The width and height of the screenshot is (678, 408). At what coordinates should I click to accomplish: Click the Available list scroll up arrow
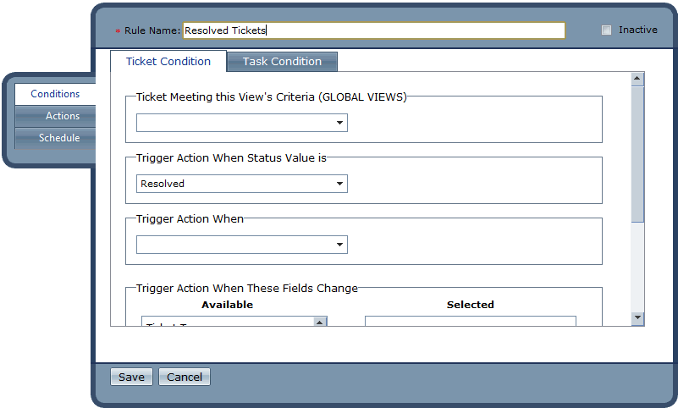point(319,322)
